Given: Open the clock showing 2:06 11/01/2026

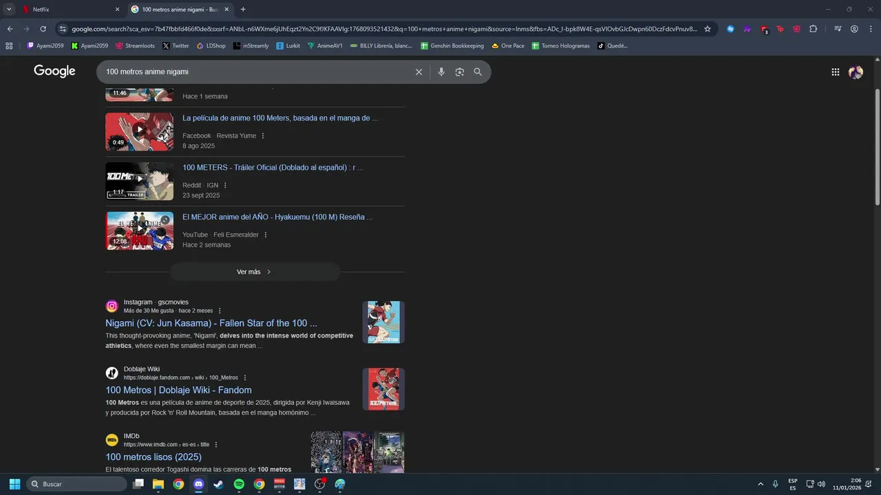Looking at the screenshot, I should click(x=847, y=484).
